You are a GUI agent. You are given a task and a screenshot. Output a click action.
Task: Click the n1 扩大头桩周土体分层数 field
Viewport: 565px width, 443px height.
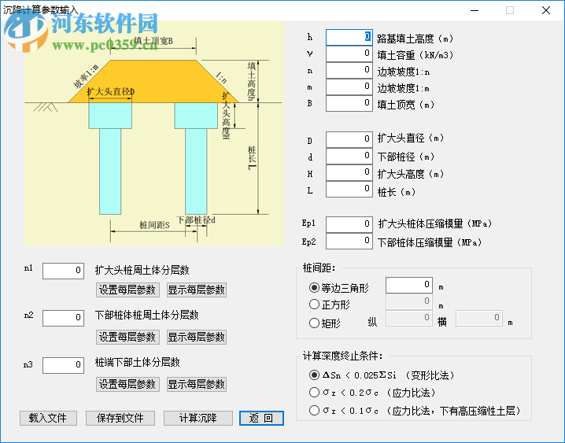coord(64,271)
